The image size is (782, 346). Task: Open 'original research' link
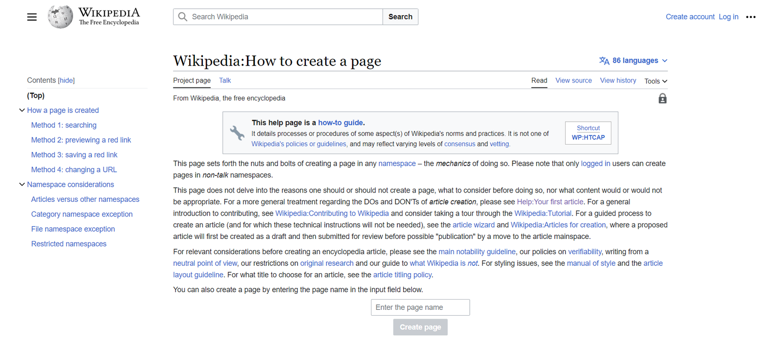tap(327, 263)
